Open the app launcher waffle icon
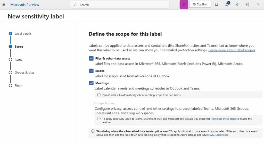This screenshot has width=264, height=145. pos(4,5)
